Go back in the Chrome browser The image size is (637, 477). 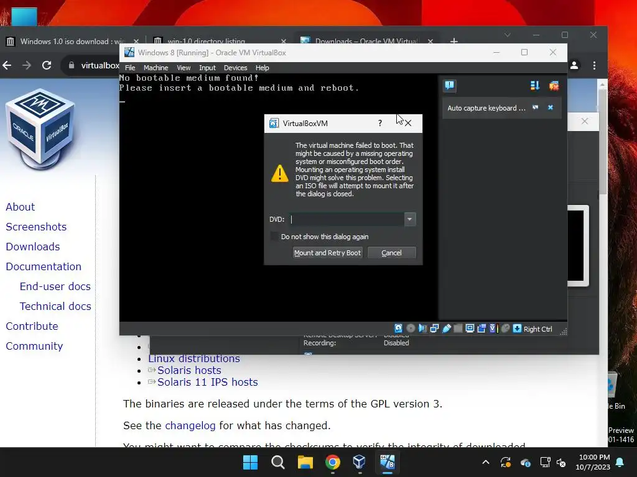click(7, 65)
